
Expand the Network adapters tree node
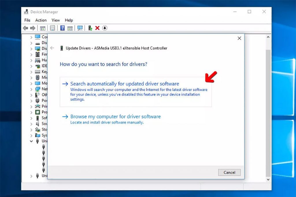(x=31, y=89)
